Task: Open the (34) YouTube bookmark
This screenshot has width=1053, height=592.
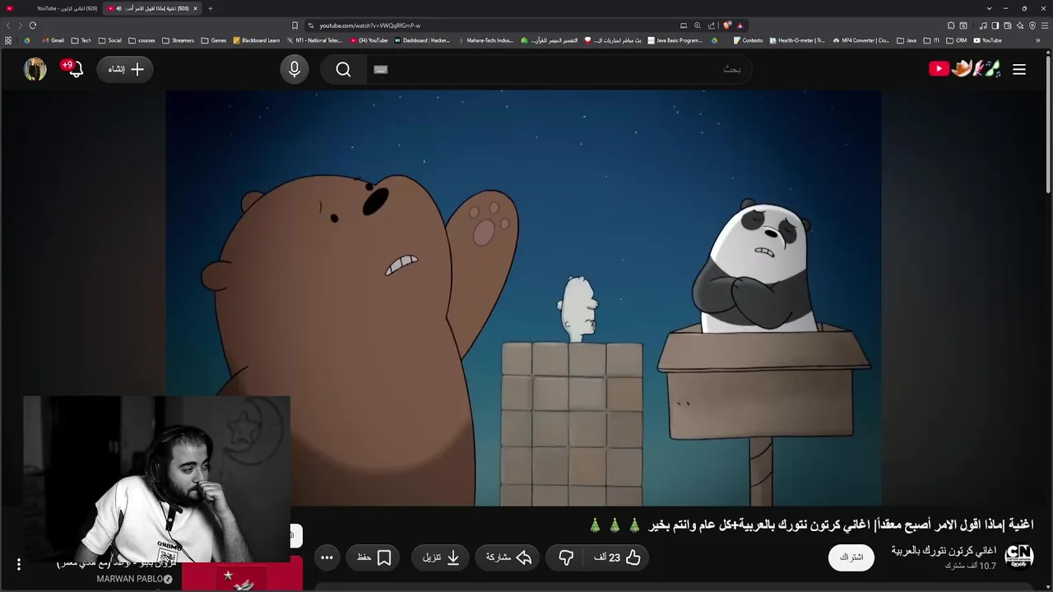Action: click(369, 40)
